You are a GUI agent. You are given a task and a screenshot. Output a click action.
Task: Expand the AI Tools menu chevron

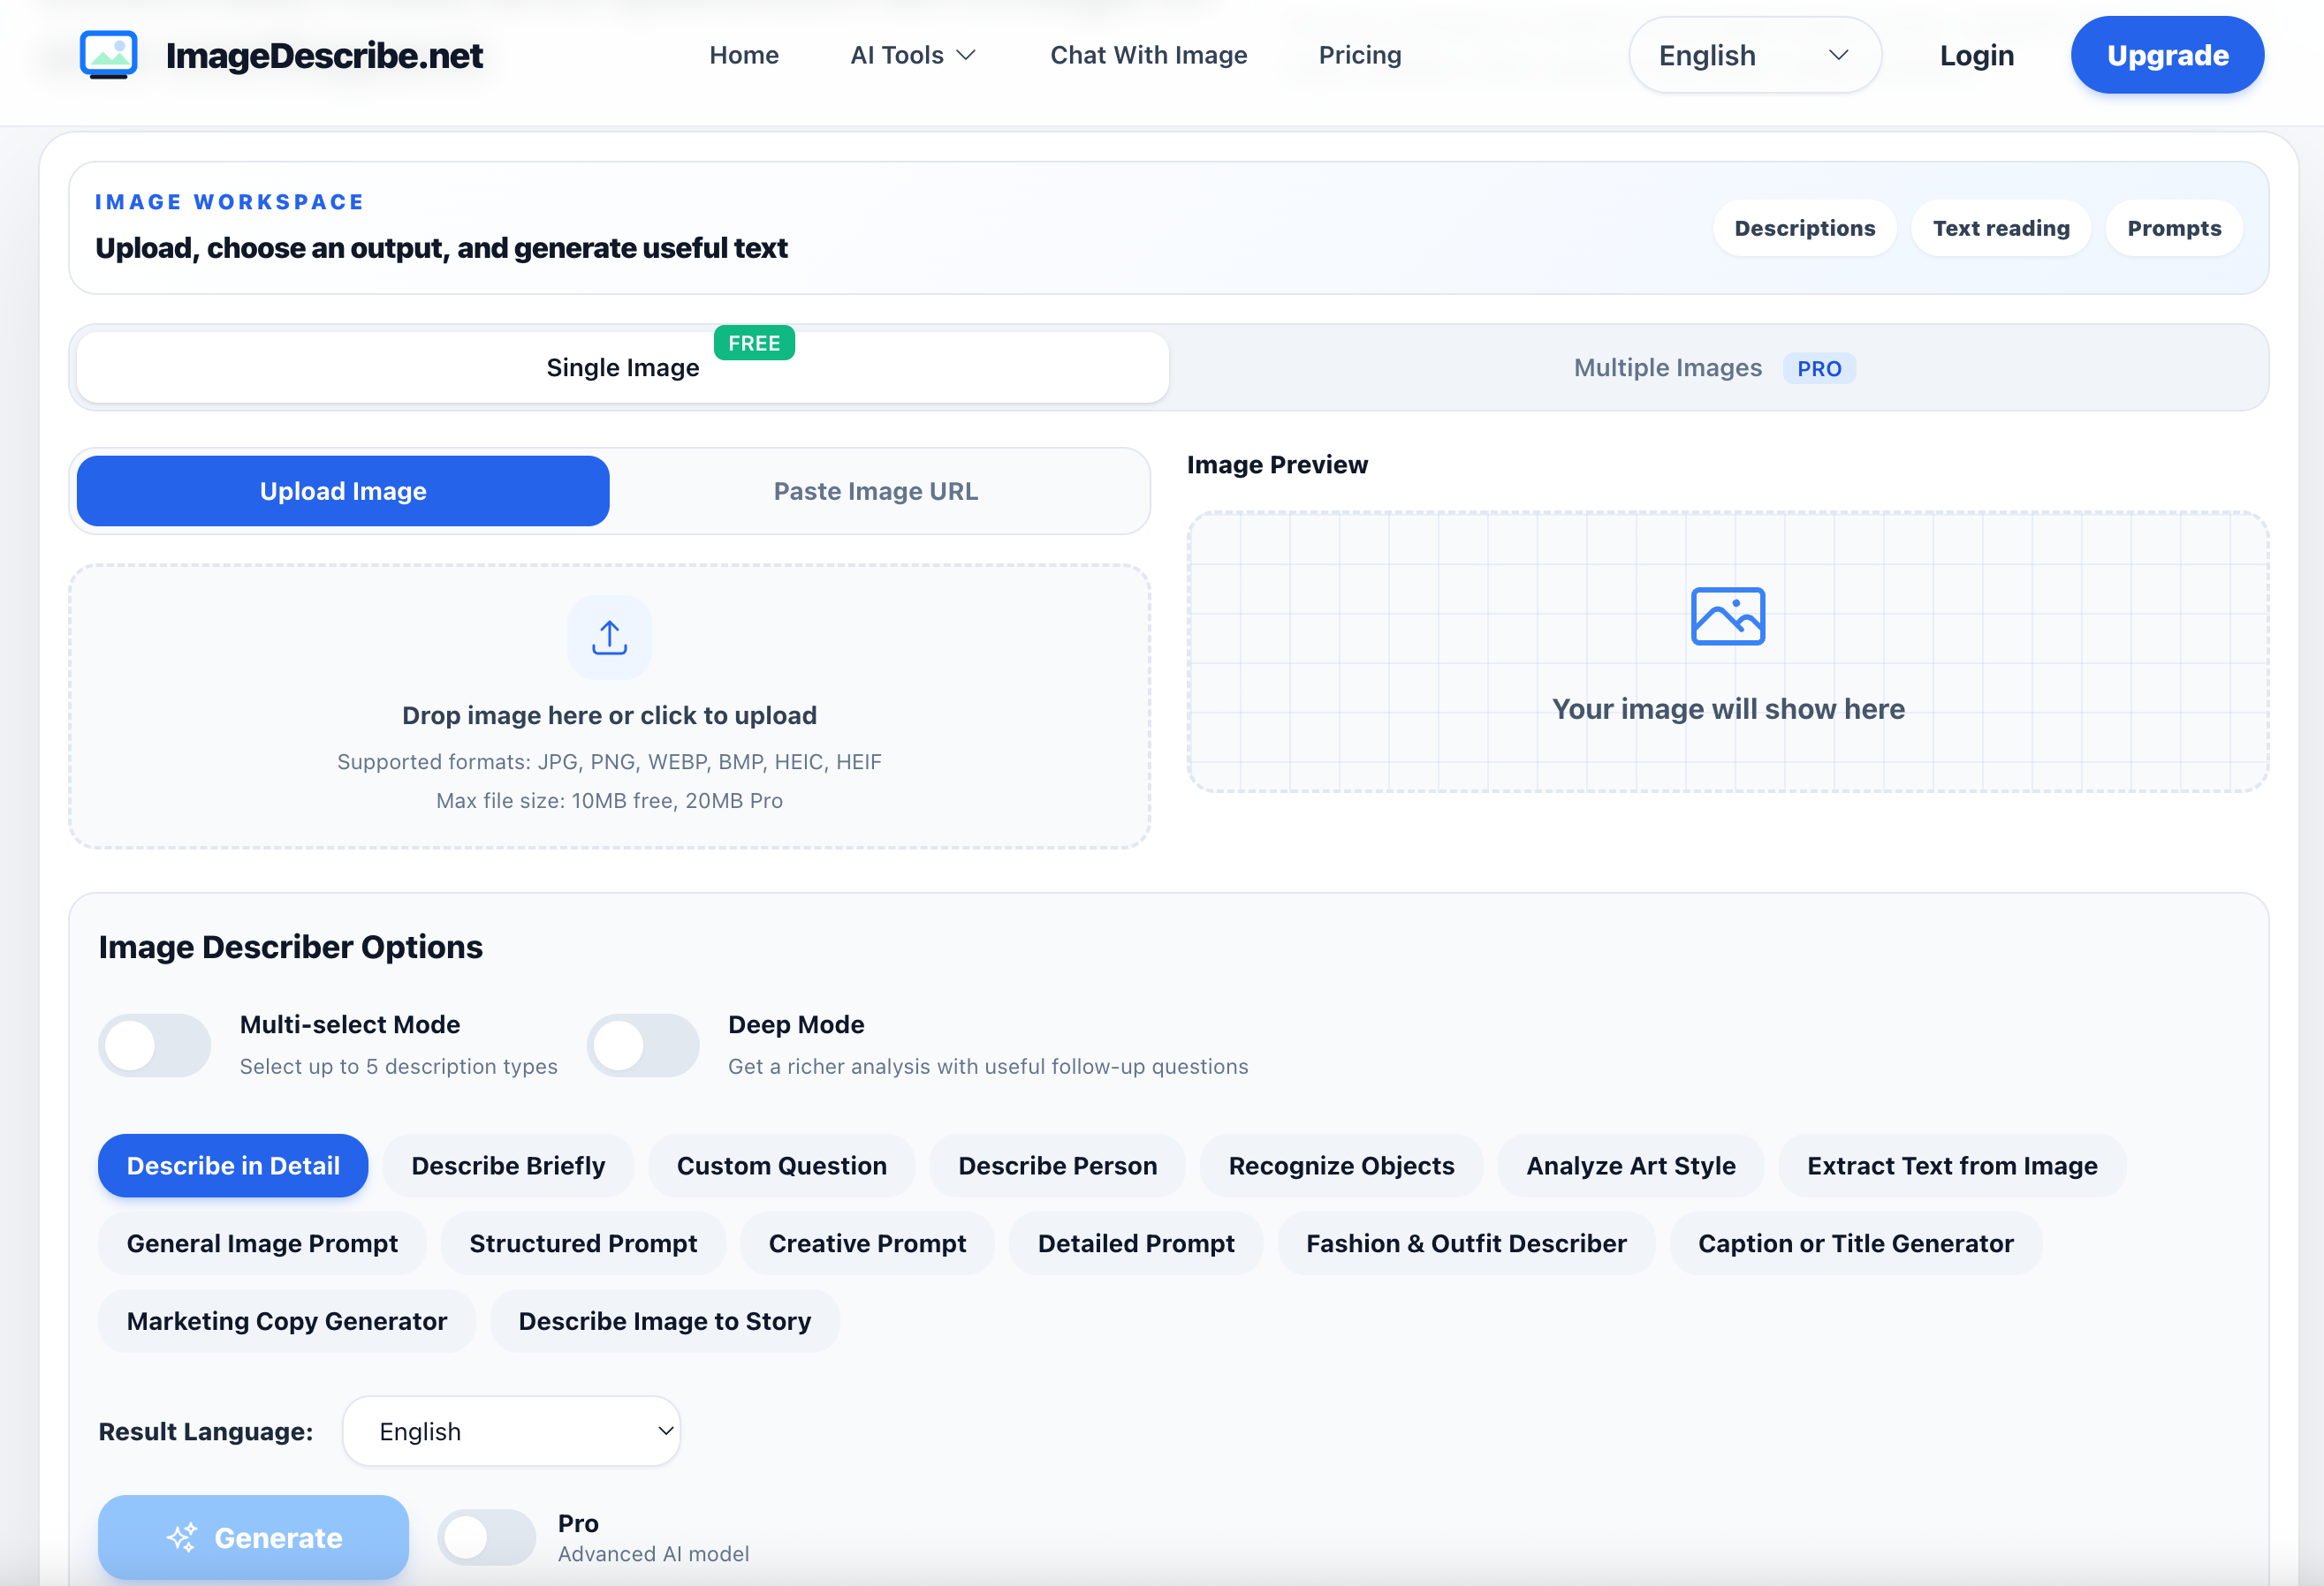coord(966,55)
